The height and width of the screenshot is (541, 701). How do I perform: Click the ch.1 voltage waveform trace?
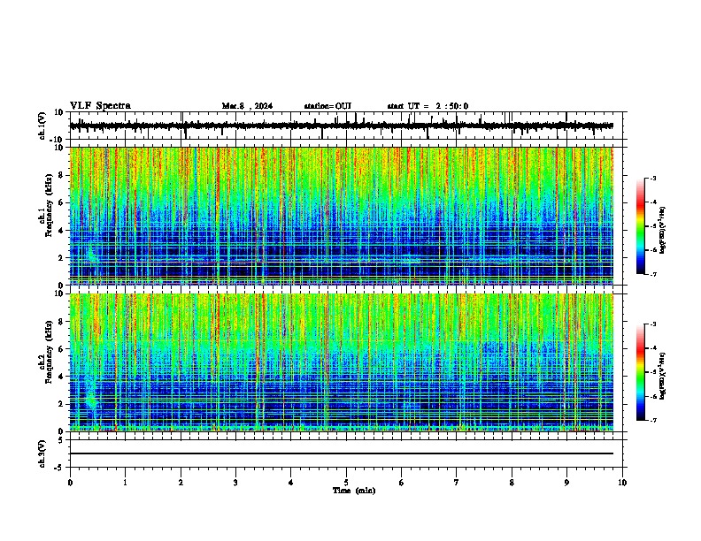click(342, 126)
